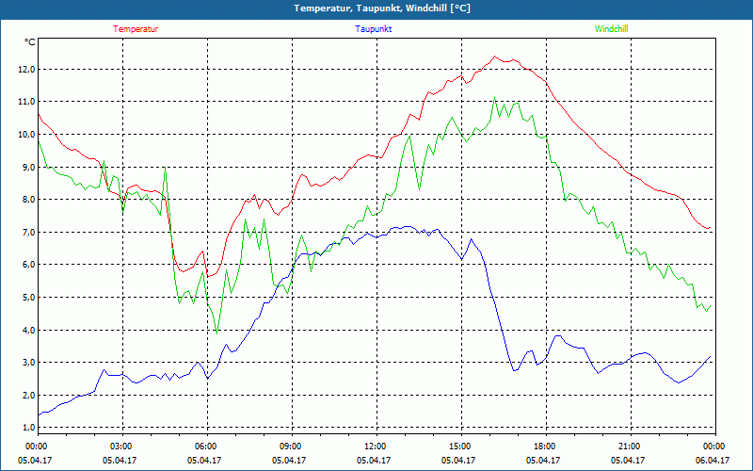Viewport: 753px width, 471px height.
Task: Click the 9,0 y-axis value
Action: pos(29,167)
